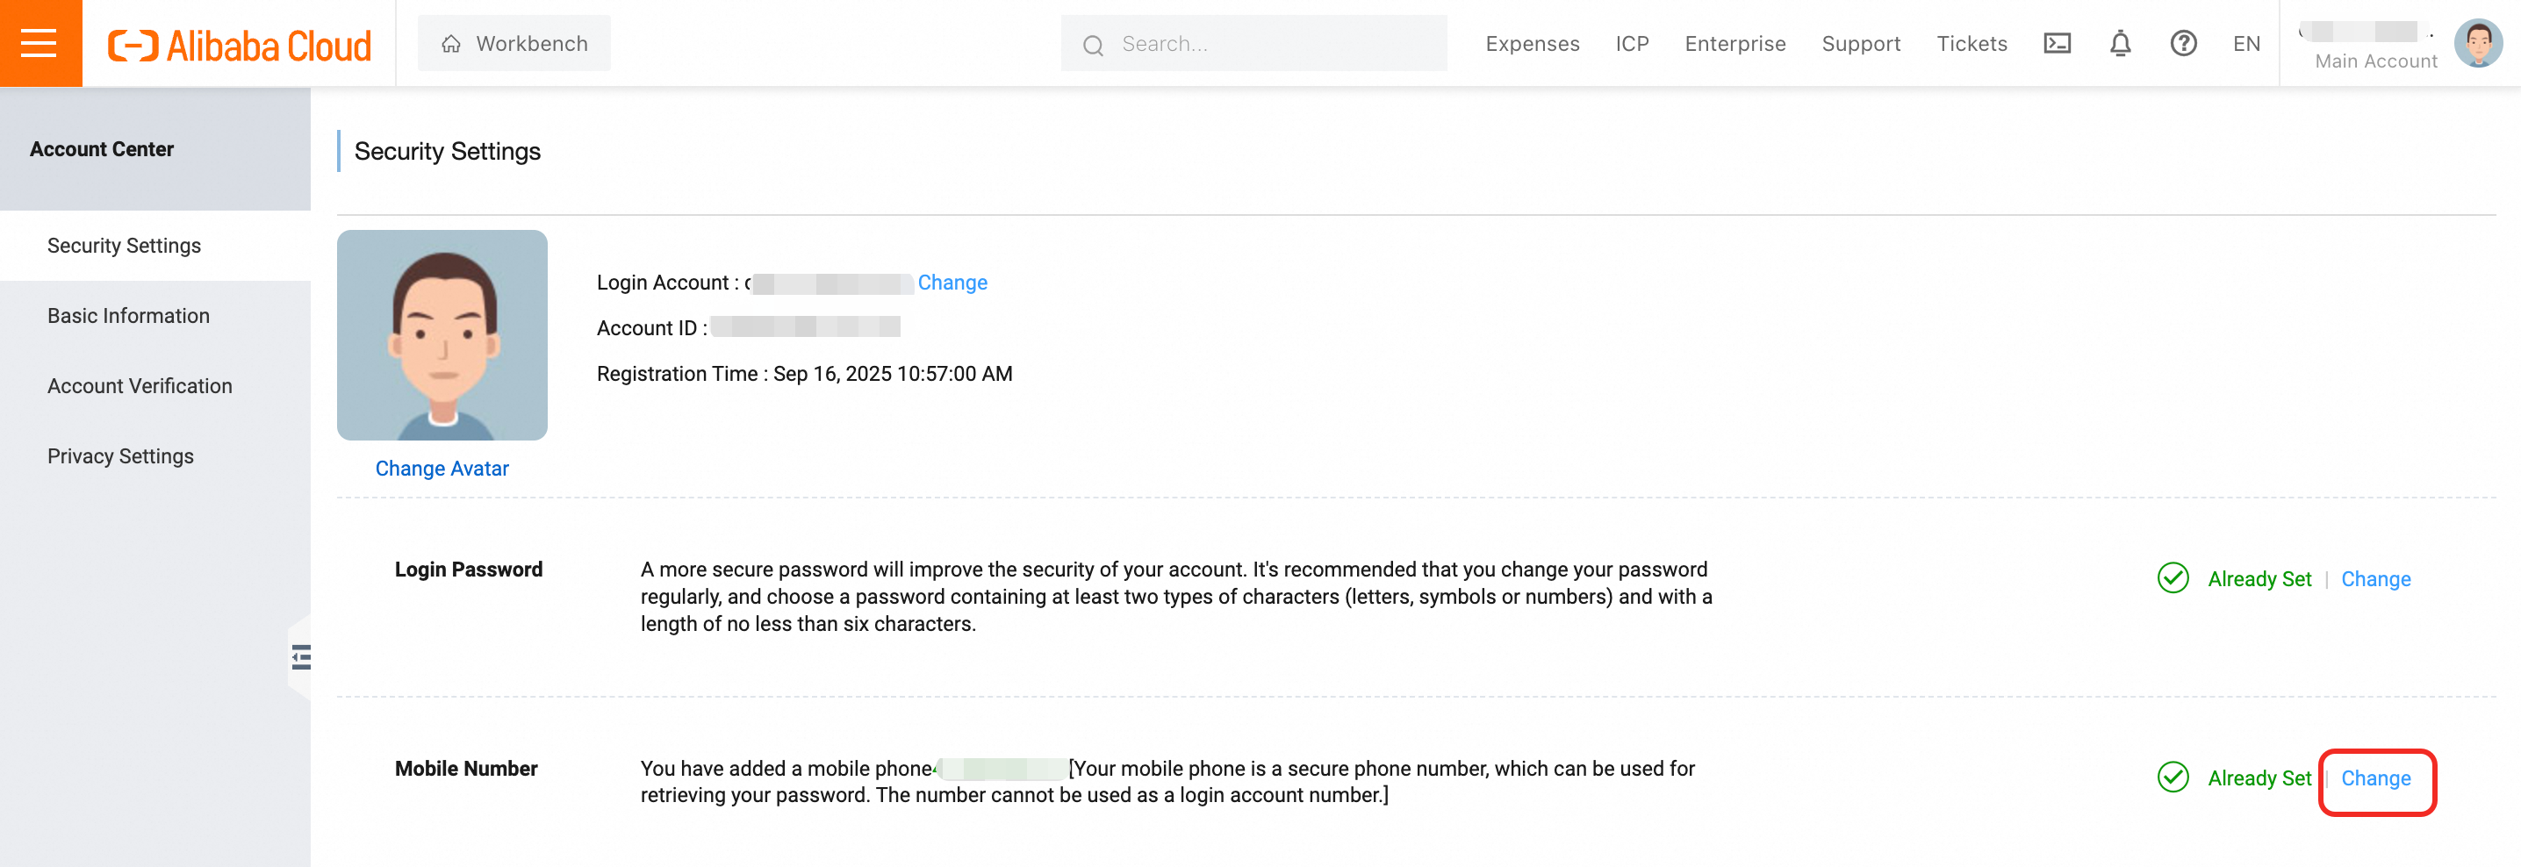Open the Support menu
This screenshot has height=867, width=2521.
click(1860, 43)
